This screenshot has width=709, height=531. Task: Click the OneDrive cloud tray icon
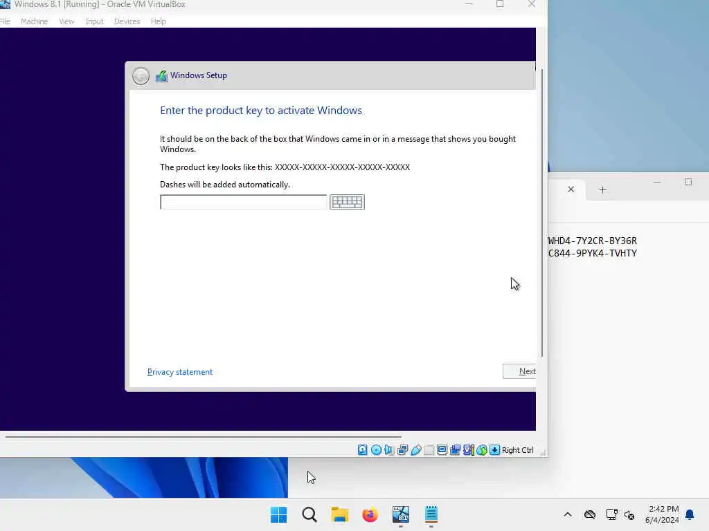tap(590, 514)
